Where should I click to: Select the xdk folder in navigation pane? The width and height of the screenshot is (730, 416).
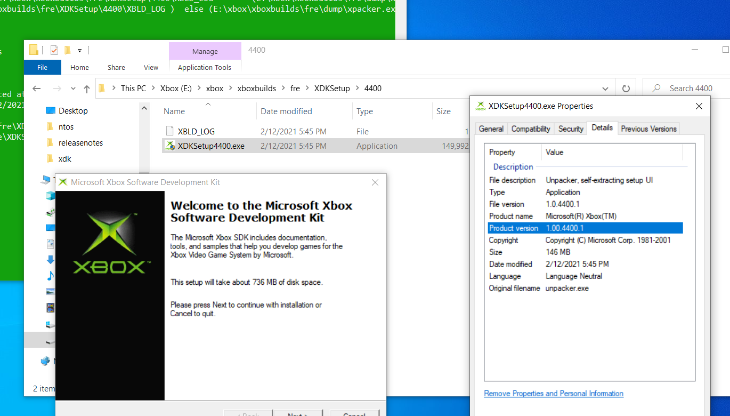(65, 159)
